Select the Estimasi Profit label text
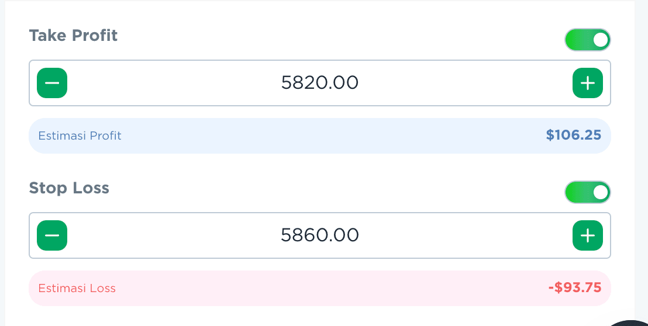This screenshot has width=648, height=326. [80, 136]
